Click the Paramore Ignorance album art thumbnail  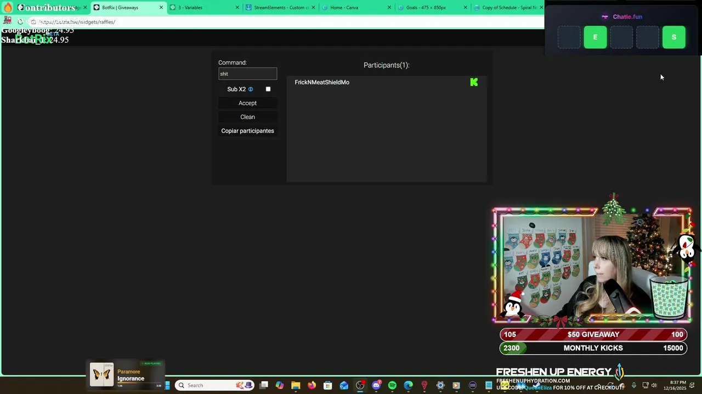point(101,374)
